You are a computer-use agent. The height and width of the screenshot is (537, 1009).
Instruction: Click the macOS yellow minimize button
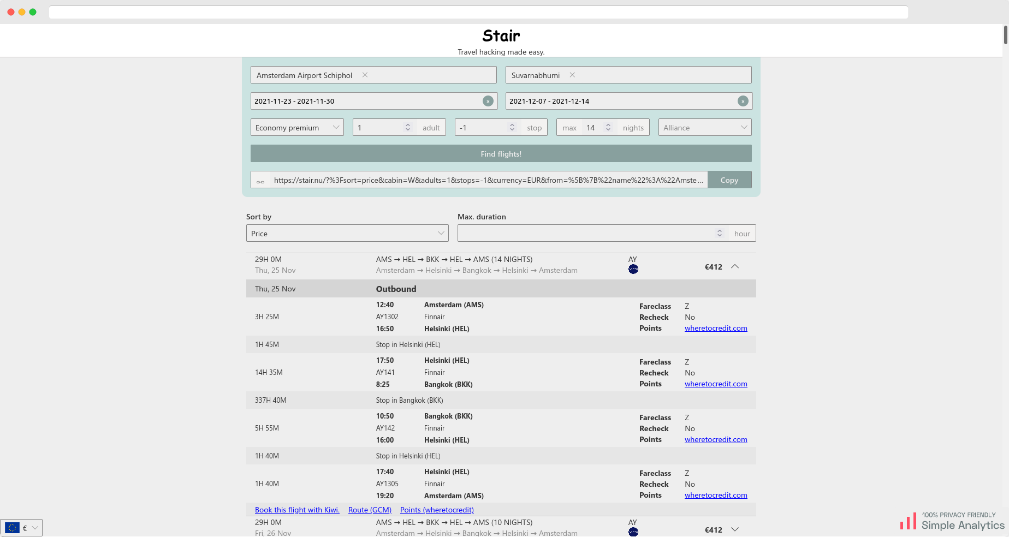click(x=22, y=12)
